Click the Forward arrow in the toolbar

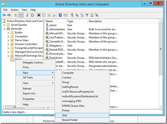[9, 15]
